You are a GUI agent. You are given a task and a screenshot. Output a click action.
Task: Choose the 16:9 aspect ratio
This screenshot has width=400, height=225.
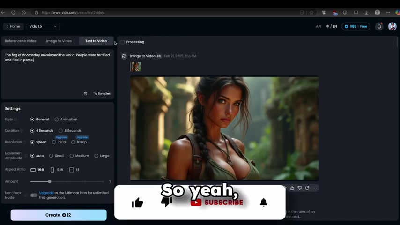tap(37, 170)
